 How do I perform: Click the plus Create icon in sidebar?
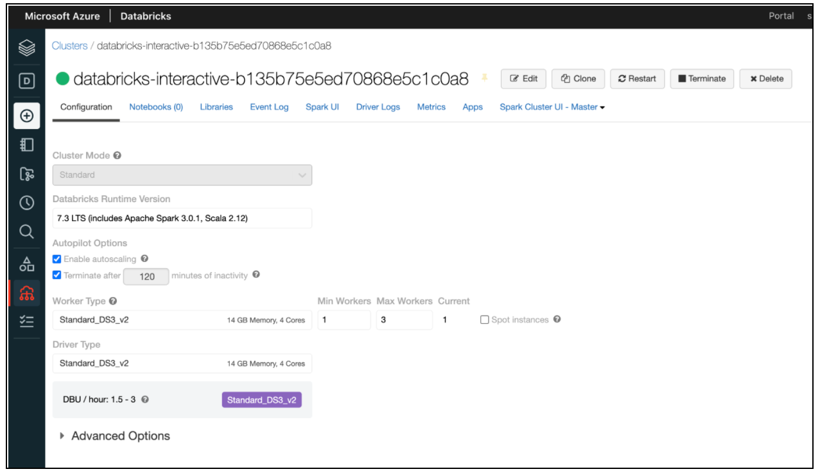(x=26, y=116)
